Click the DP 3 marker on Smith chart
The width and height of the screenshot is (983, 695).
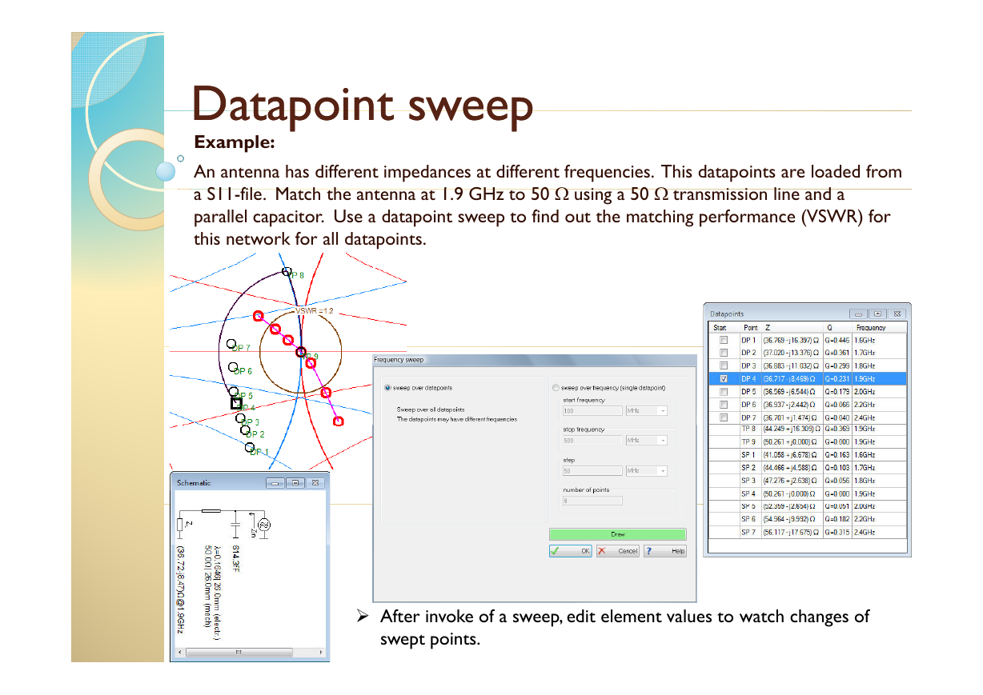(x=240, y=417)
